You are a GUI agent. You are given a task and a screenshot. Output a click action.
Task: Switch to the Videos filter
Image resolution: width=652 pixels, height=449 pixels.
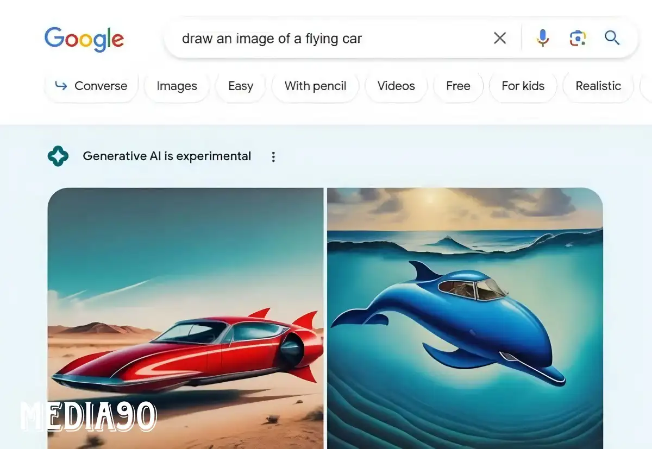(396, 86)
